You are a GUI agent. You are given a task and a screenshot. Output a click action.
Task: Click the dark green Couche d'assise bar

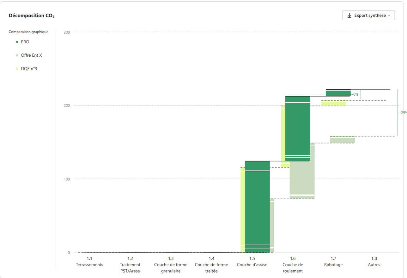click(257, 207)
